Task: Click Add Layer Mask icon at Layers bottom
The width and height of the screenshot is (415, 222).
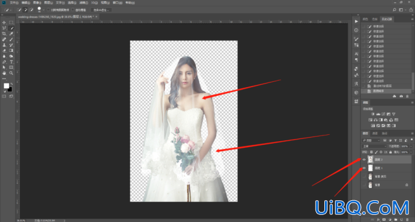Action: coord(384,220)
